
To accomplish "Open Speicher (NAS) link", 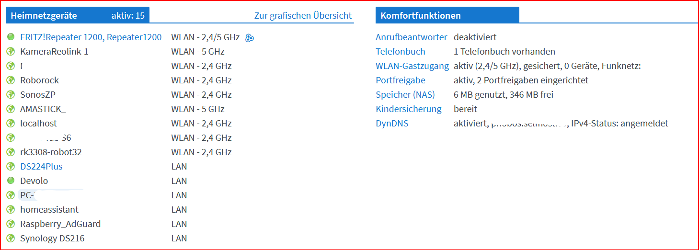I will (x=405, y=95).
